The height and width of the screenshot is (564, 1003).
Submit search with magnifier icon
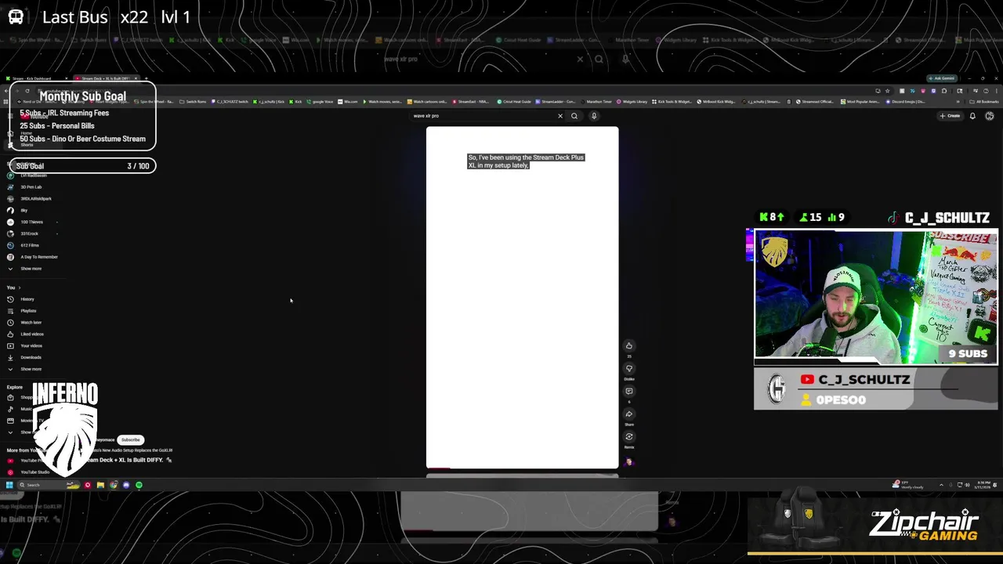click(574, 116)
